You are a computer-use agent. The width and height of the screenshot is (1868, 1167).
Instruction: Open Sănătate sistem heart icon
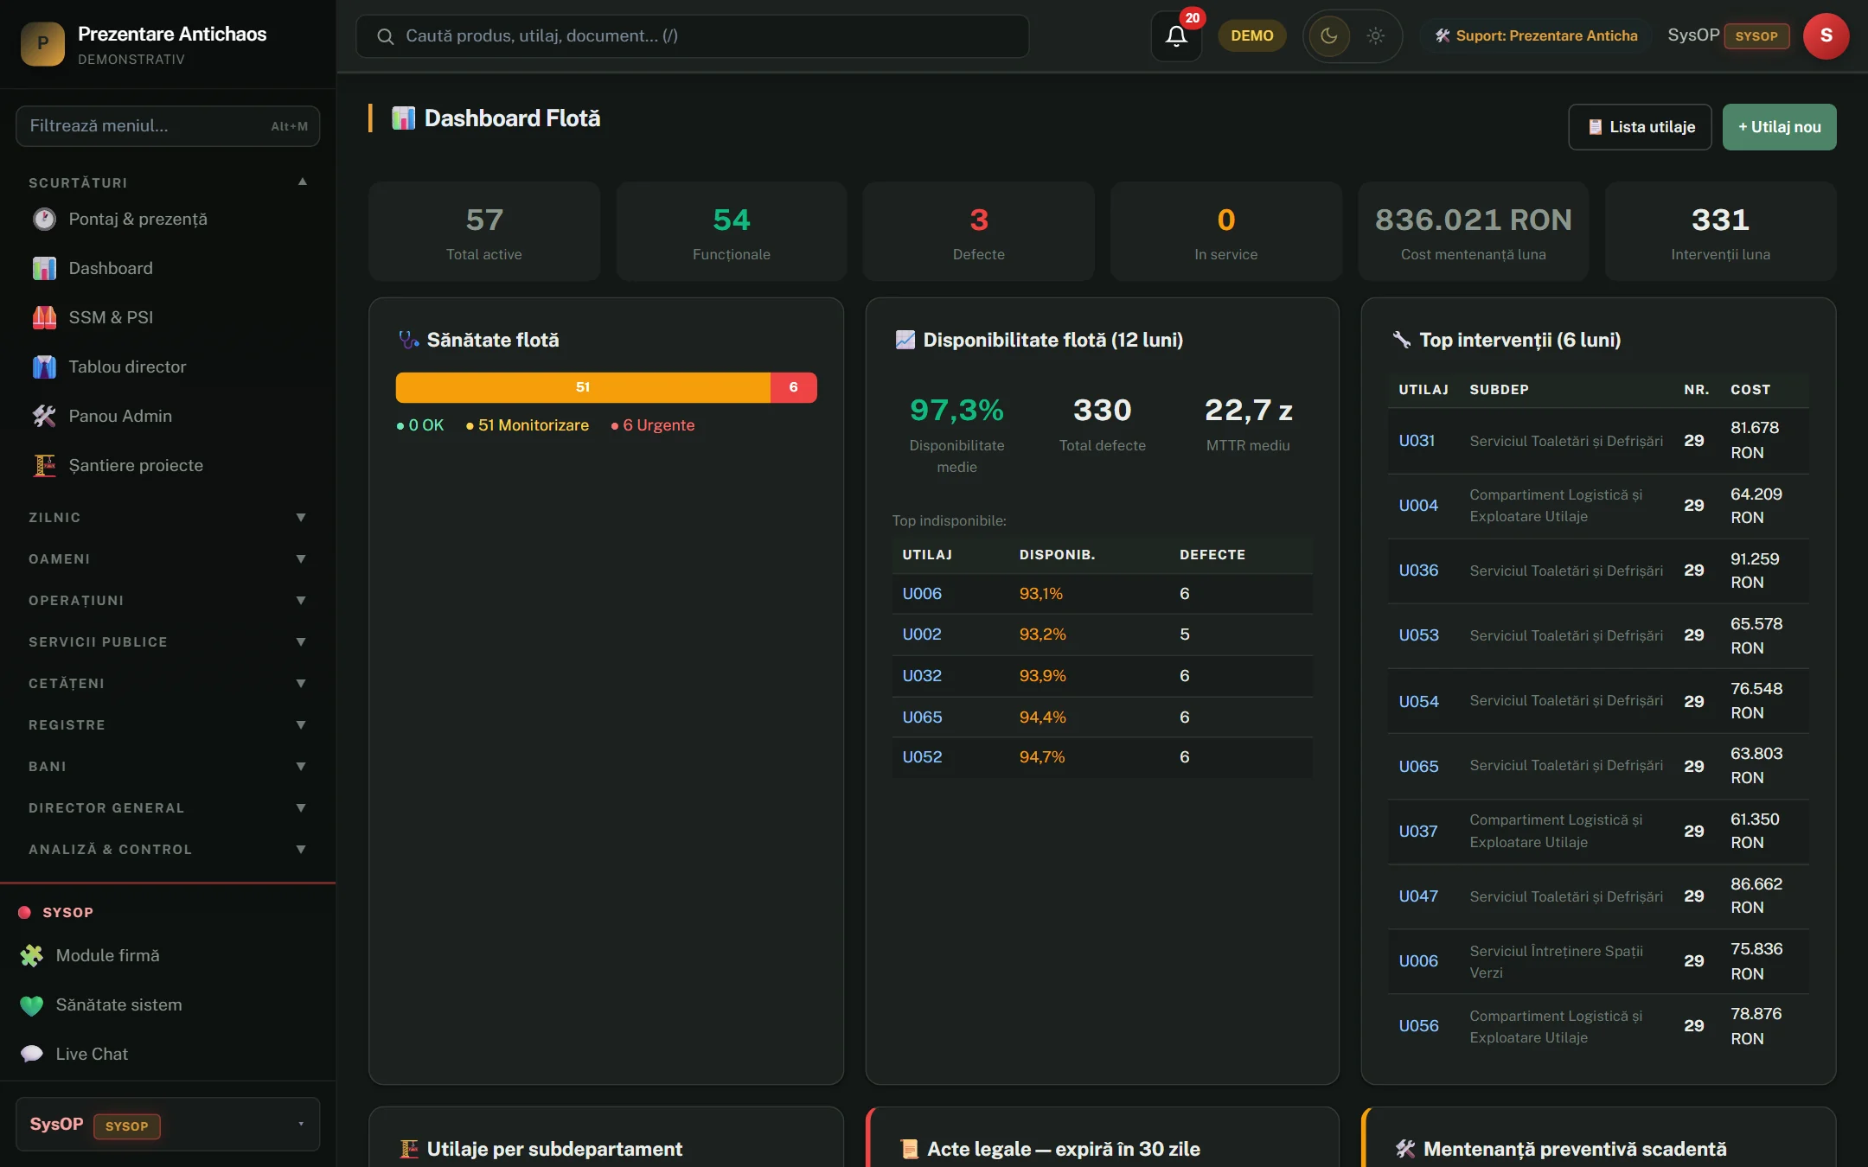click(31, 1004)
